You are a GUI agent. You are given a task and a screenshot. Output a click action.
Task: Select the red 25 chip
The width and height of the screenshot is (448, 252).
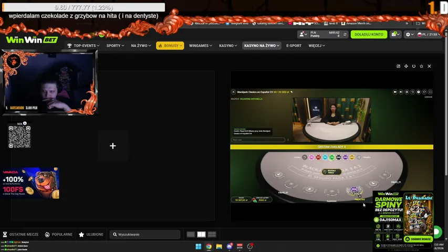point(318,157)
